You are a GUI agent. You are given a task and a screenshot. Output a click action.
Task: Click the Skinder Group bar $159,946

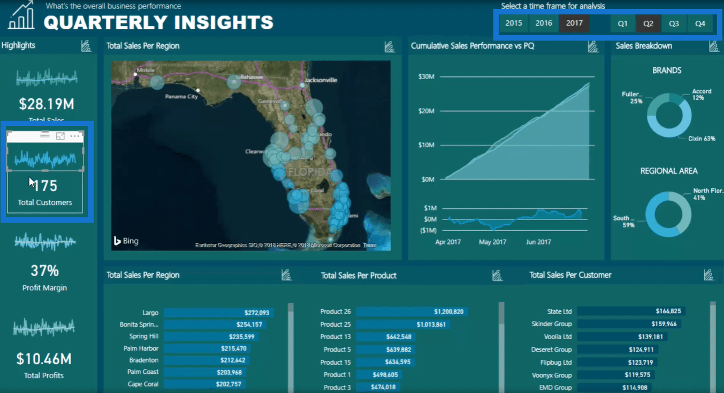629,324
